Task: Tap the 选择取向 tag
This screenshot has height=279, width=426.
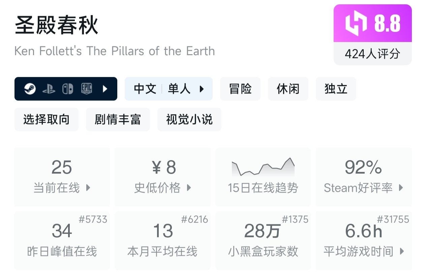Action: point(46,119)
